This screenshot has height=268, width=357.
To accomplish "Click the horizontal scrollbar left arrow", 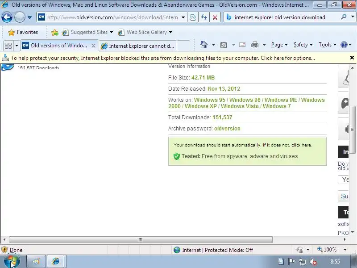I will [x=4, y=239].
